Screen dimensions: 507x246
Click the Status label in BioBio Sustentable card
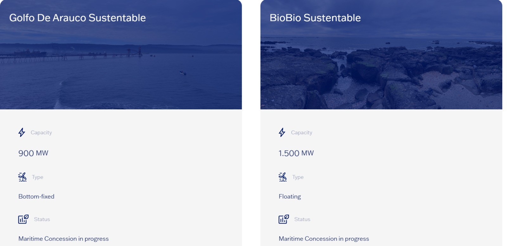302,219
